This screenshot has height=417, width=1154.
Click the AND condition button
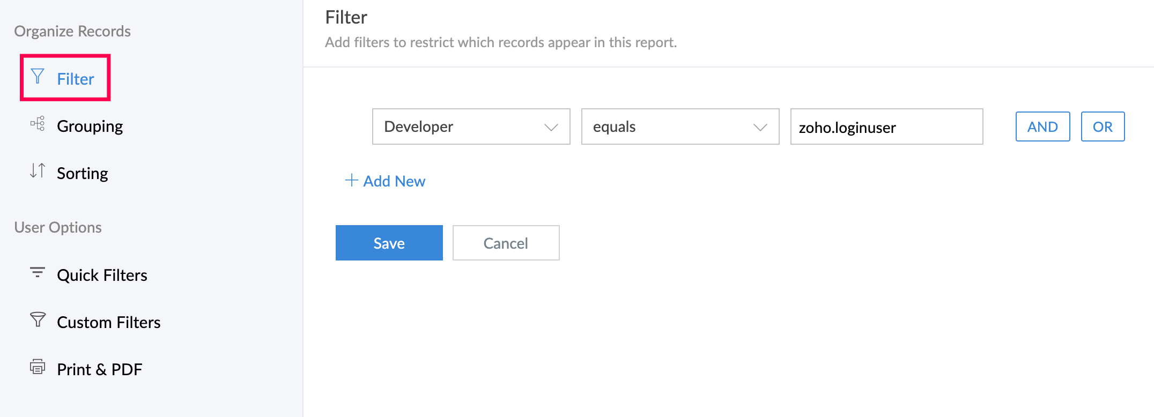coord(1042,127)
